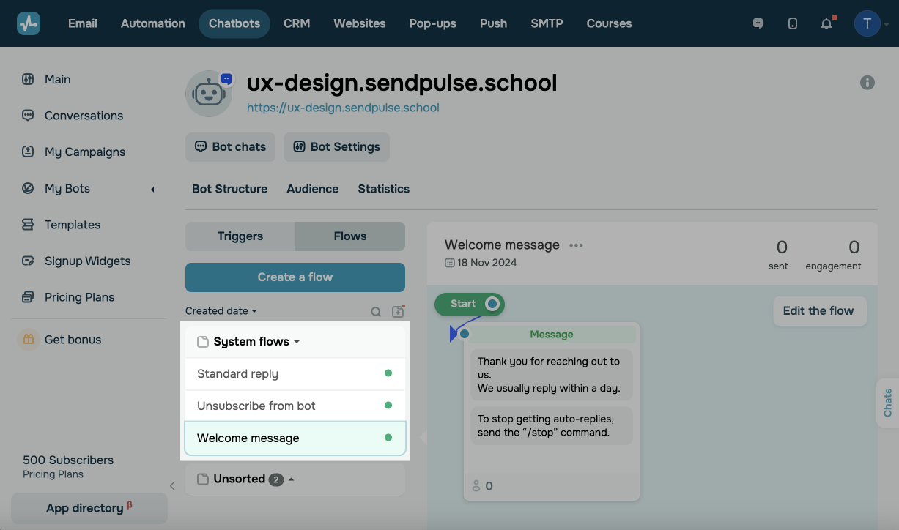Open Templates in the sidebar
The width and height of the screenshot is (899, 530).
point(73,225)
